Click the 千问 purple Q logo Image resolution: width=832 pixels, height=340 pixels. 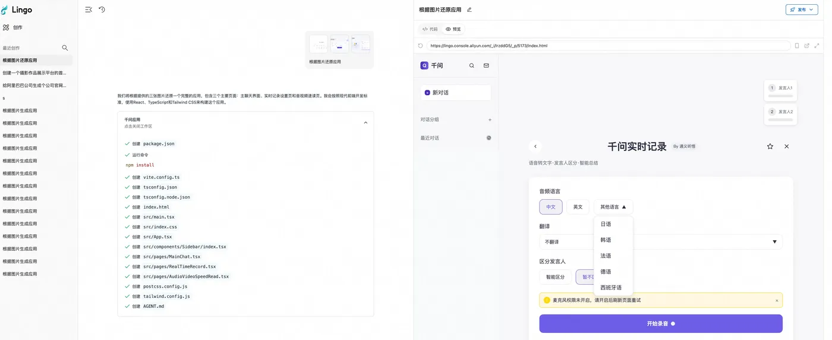tap(424, 65)
